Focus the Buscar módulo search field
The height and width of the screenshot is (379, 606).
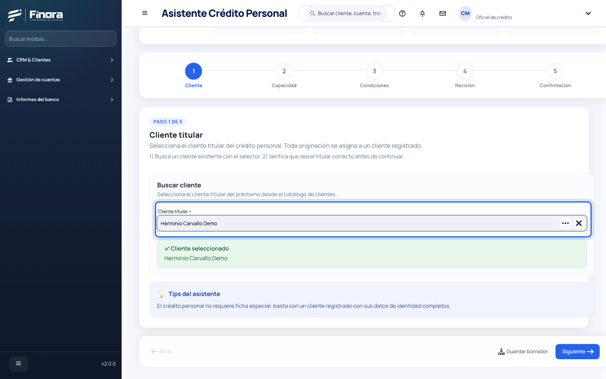(61, 39)
